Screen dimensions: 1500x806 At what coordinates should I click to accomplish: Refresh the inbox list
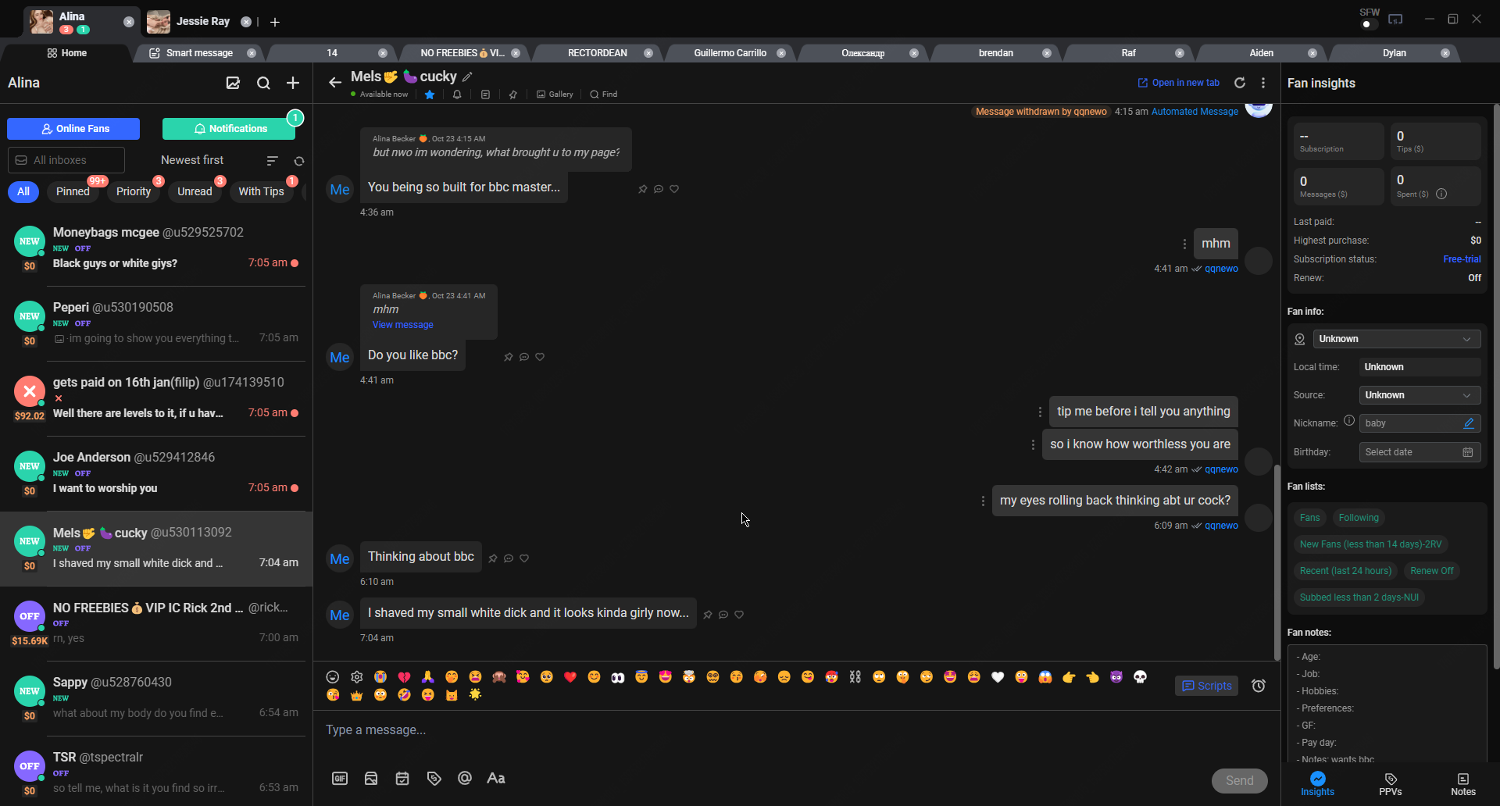298,161
